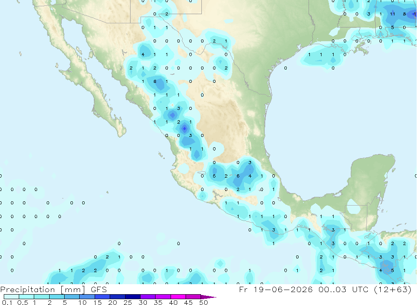
Task: Pick the 15–20 mm legend color swatch
Action: coord(103,297)
